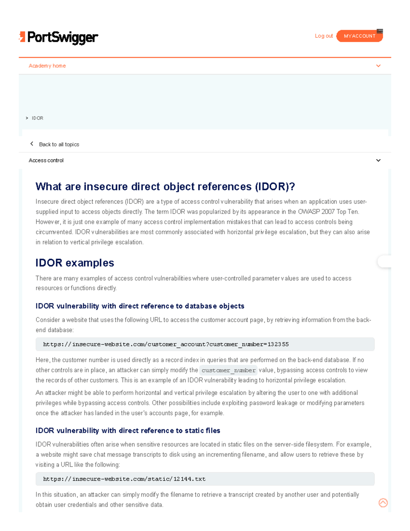Select the Access control section header
This screenshot has width=410, height=531.
(46, 160)
